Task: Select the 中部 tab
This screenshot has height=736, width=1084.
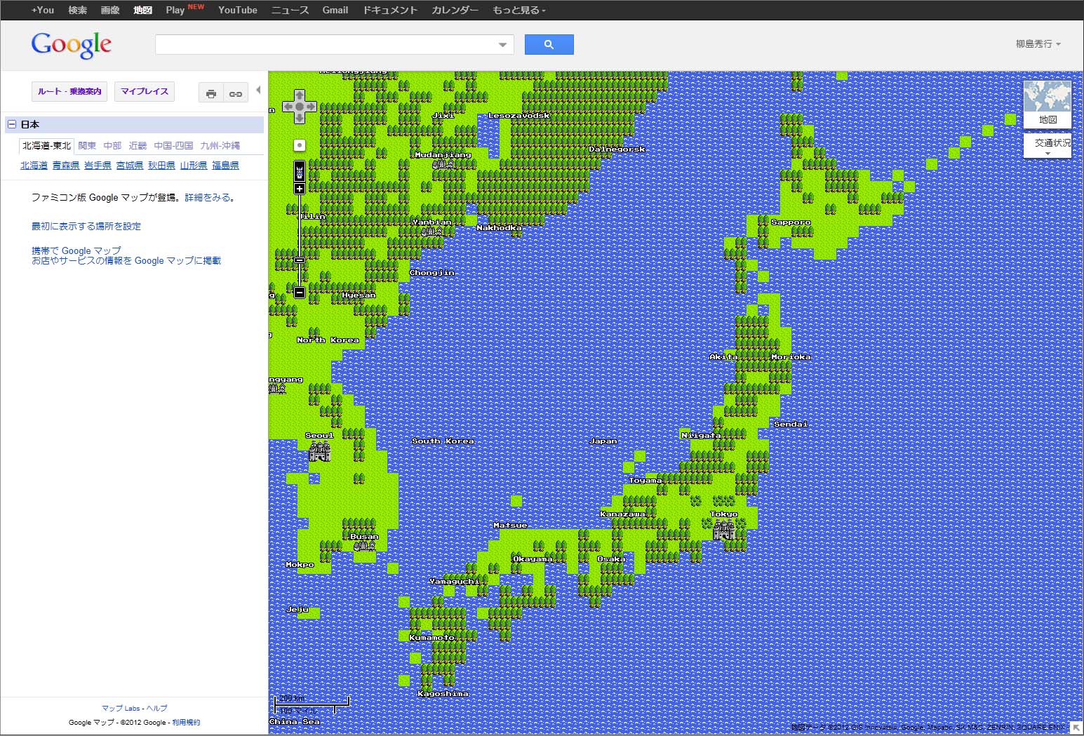Action: (112, 146)
